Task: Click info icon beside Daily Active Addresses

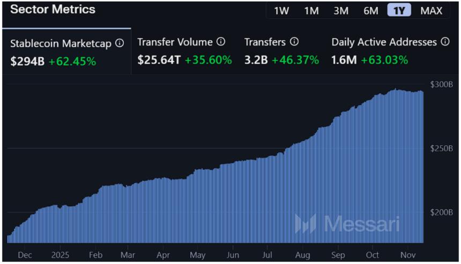Action: (445, 42)
